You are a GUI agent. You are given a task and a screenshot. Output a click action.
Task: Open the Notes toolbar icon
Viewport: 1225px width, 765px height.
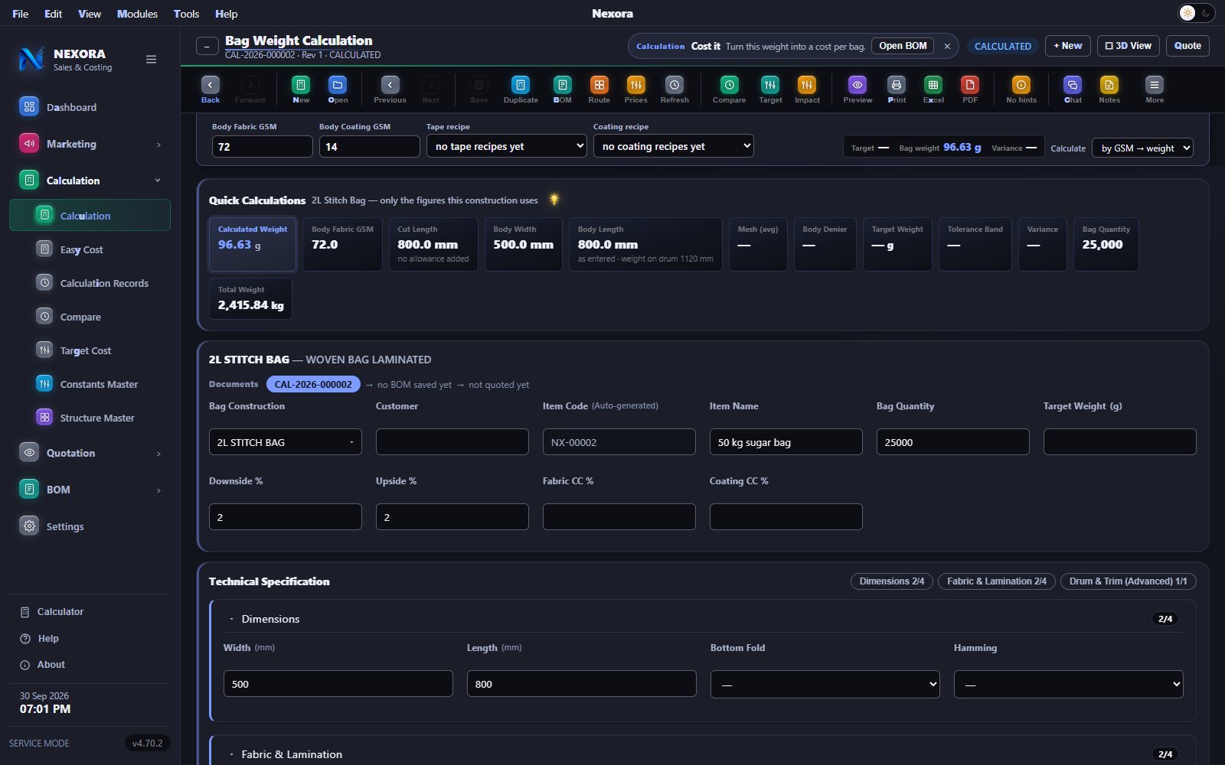[1109, 85]
